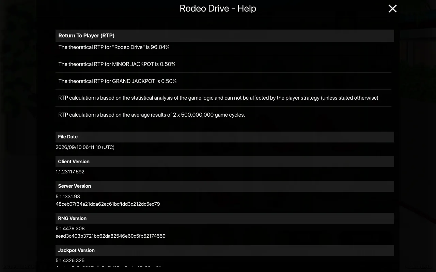
Task: Click RNG version value 5.1.4478.308
Action: pyautogui.click(x=70, y=228)
